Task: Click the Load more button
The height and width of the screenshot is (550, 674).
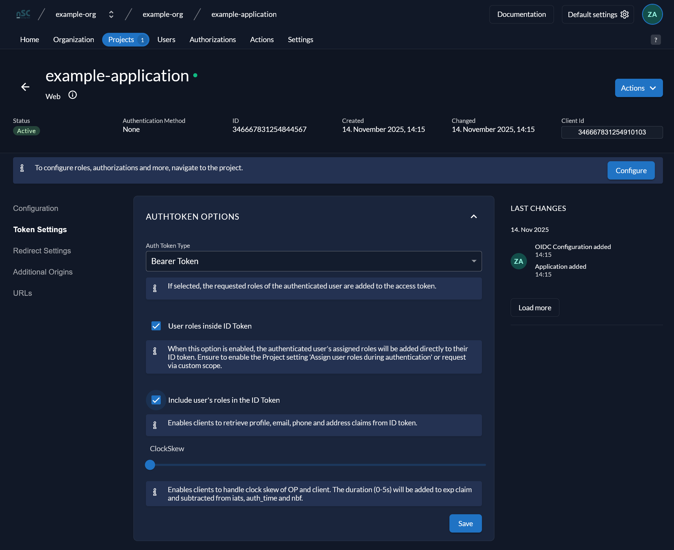Action: tap(534, 308)
